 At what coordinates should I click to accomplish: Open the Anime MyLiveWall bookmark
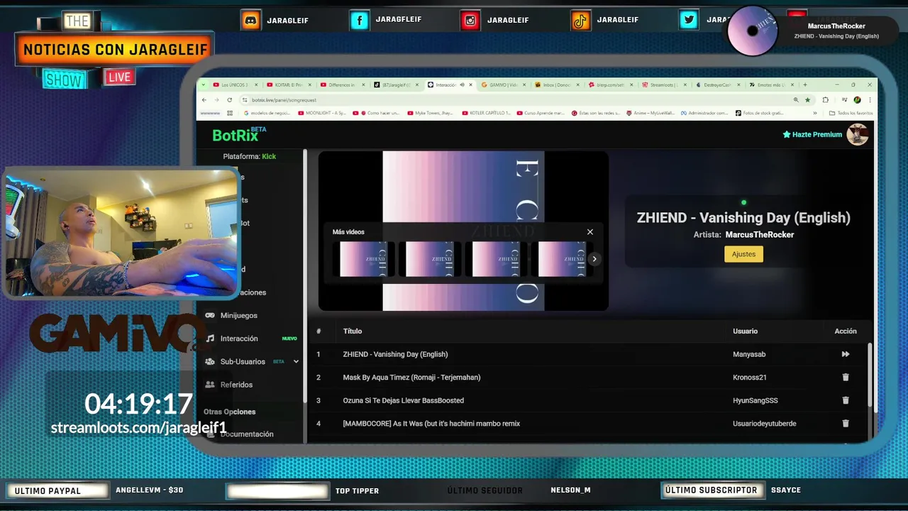tap(650, 113)
